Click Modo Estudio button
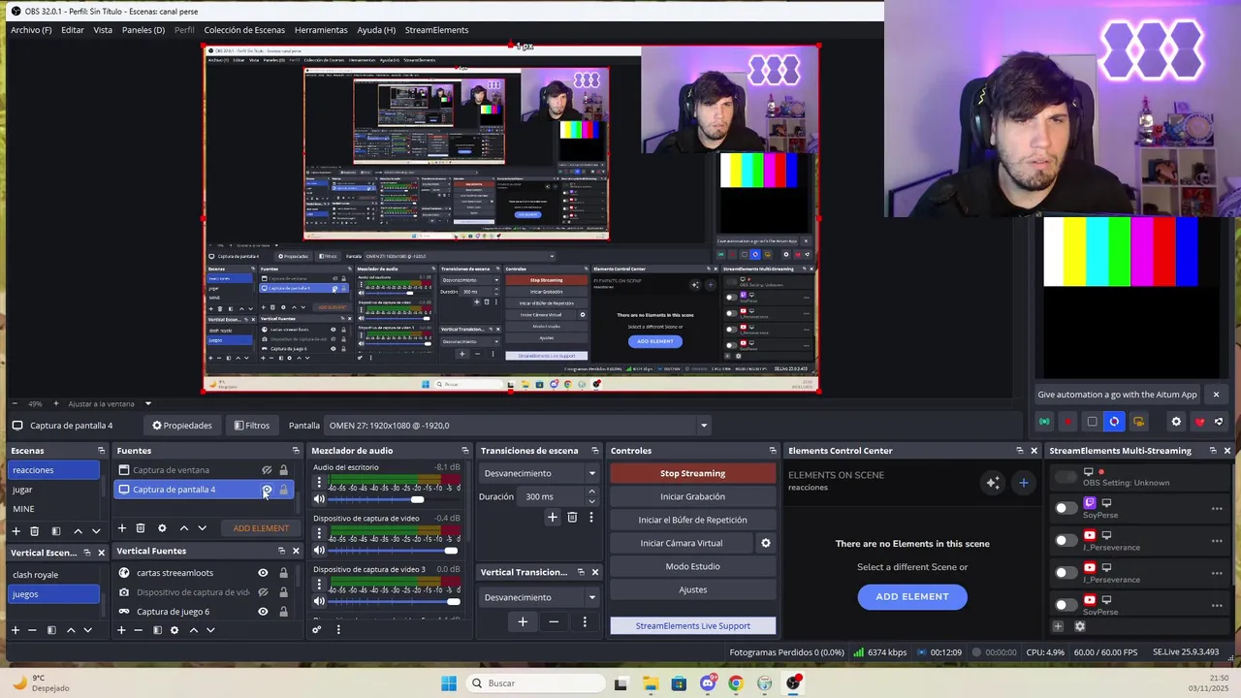This screenshot has width=1241, height=698. click(692, 566)
